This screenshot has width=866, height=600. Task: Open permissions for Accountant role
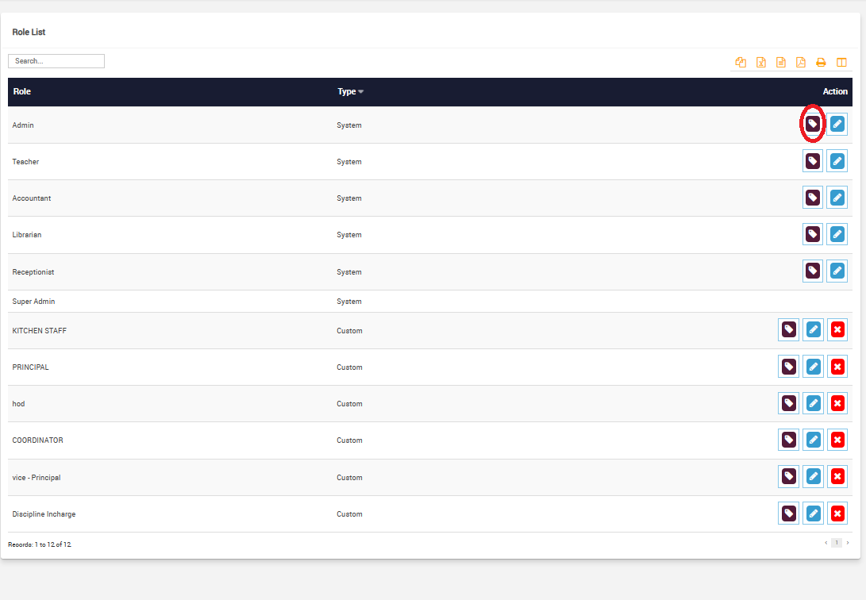click(x=812, y=198)
